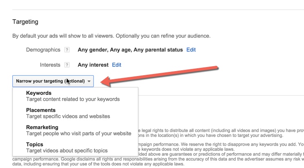Click the Interests help question mark icon
304x168 pixels.
(x=67, y=65)
